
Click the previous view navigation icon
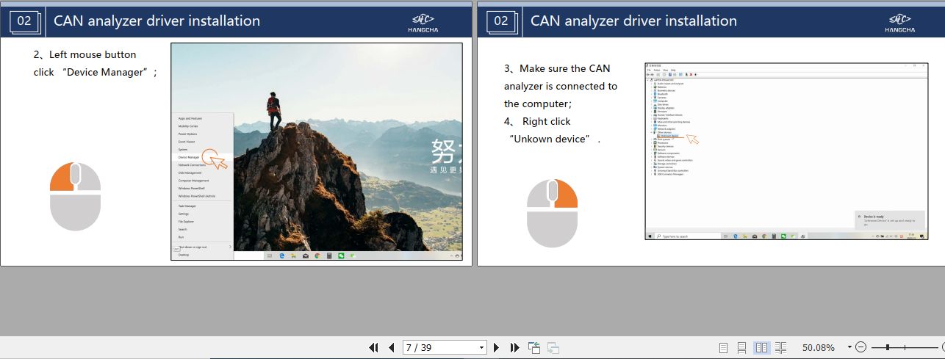click(534, 347)
